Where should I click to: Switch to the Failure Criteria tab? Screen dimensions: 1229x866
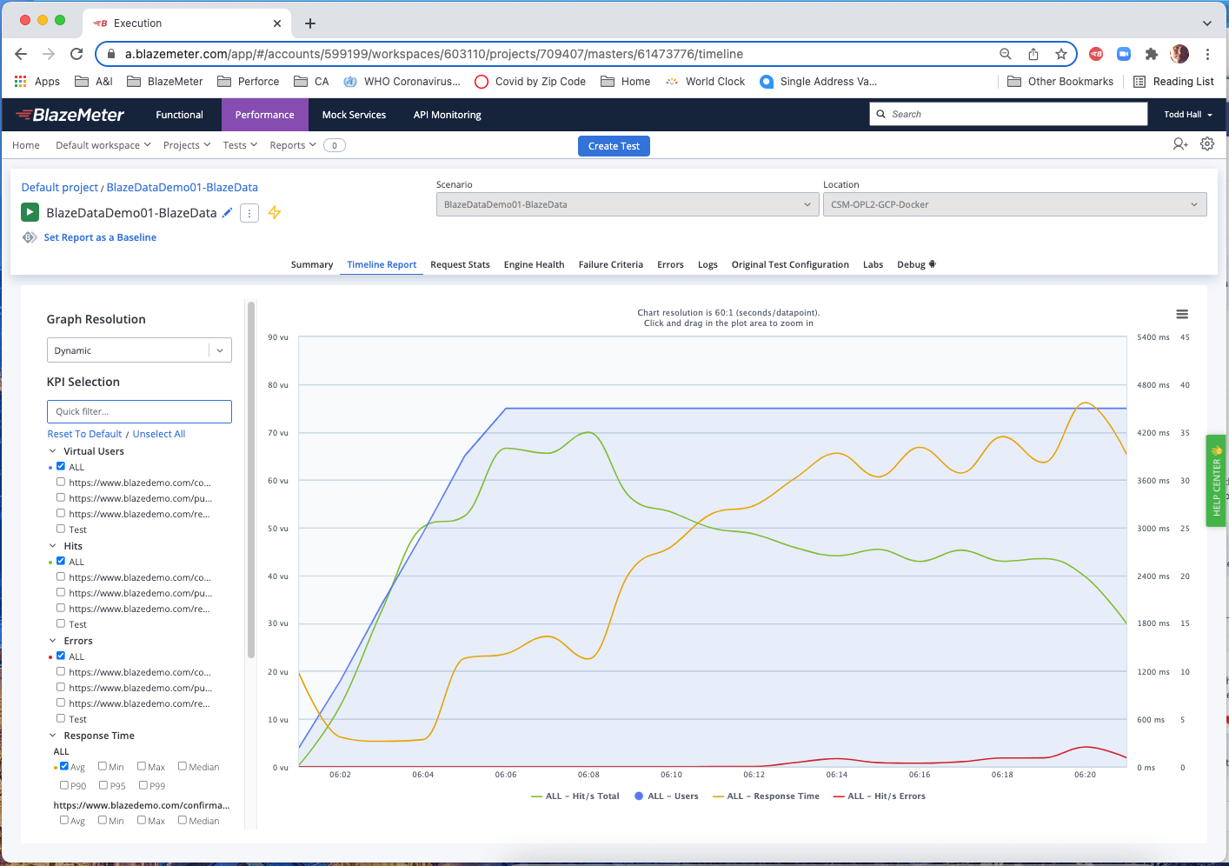tap(611, 264)
